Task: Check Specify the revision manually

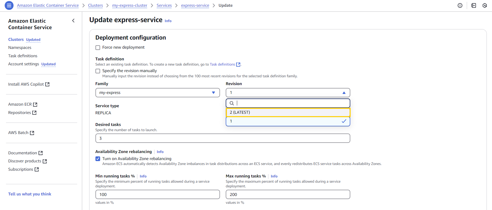Action: click(x=98, y=71)
